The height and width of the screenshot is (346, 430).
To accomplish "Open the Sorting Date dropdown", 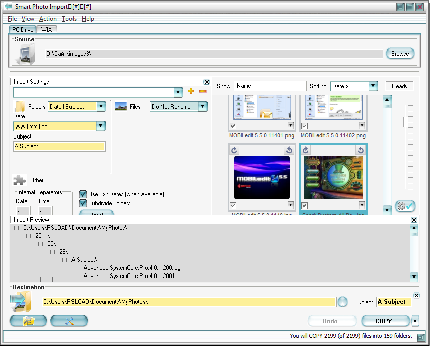I will pos(373,86).
